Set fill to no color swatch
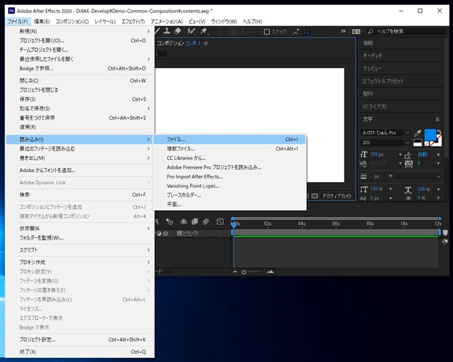This screenshot has width=453, height=362. (427, 144)
